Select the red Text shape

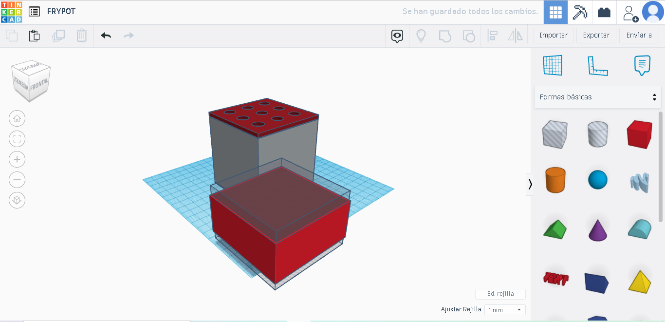[x=555, y=279]
